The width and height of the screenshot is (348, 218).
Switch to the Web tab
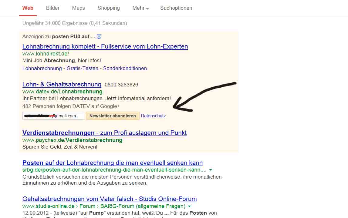28,8
